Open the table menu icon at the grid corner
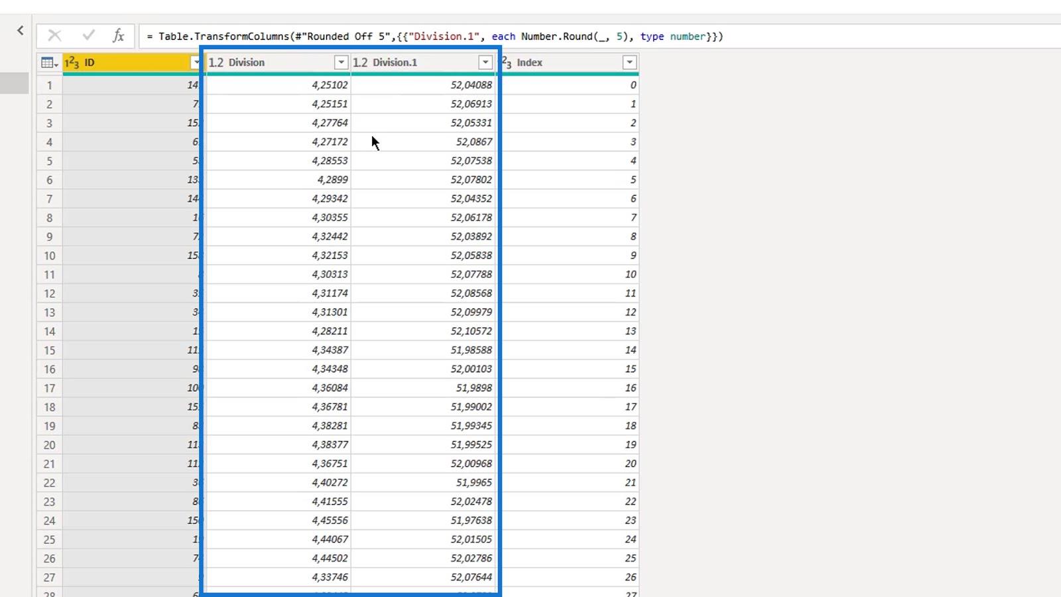The width and height of the screenshot is (1061, 597). [x=49, y=62]
